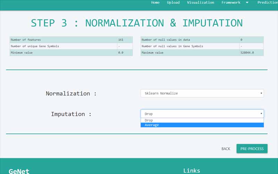Click the Step 3 Normalization & Imputation heading
This screenshot has height=174, width=278.
[x=137, y=23]
